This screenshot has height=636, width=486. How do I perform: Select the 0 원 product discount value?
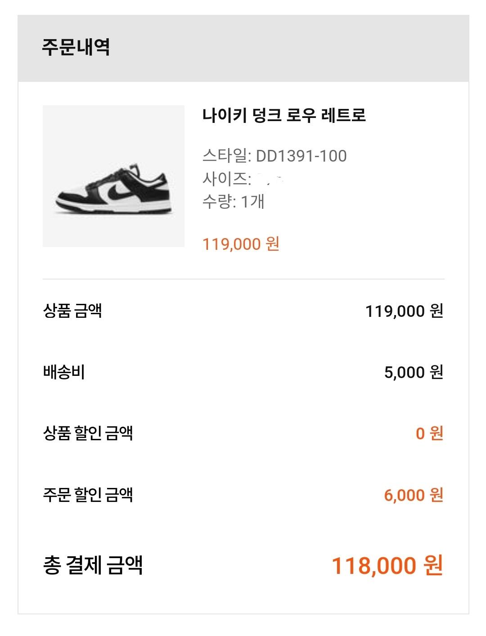click(x=429, y=433)
